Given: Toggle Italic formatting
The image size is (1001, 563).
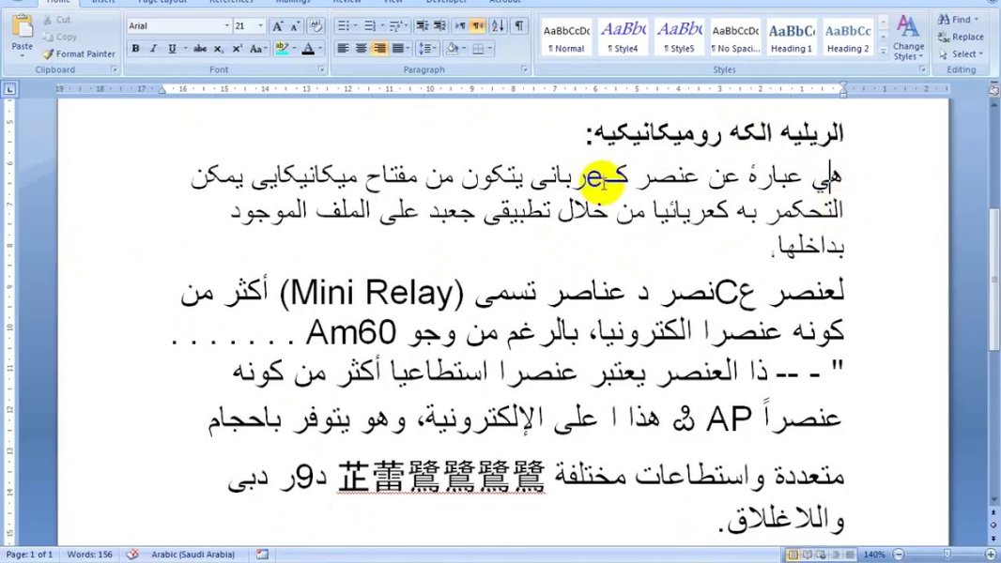Looking at the screenshot, I should click(x=153, y=49).
